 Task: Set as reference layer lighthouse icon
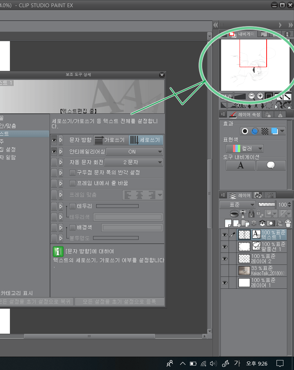243,214
